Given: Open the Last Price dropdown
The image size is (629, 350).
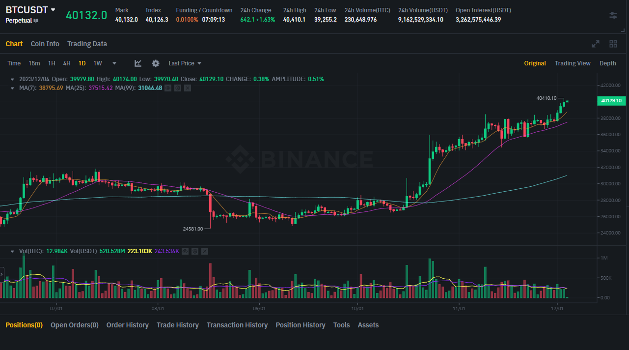Looking at the screenshot, I should point(185,63).
